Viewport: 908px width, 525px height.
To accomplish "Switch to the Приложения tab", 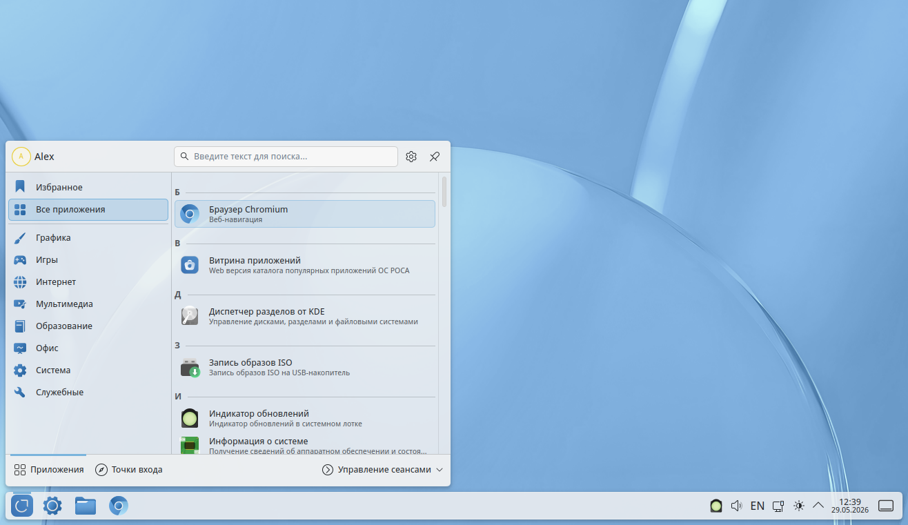I will pos(48,470).
